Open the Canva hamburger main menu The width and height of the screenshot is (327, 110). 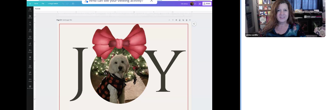tap(30, 4)
